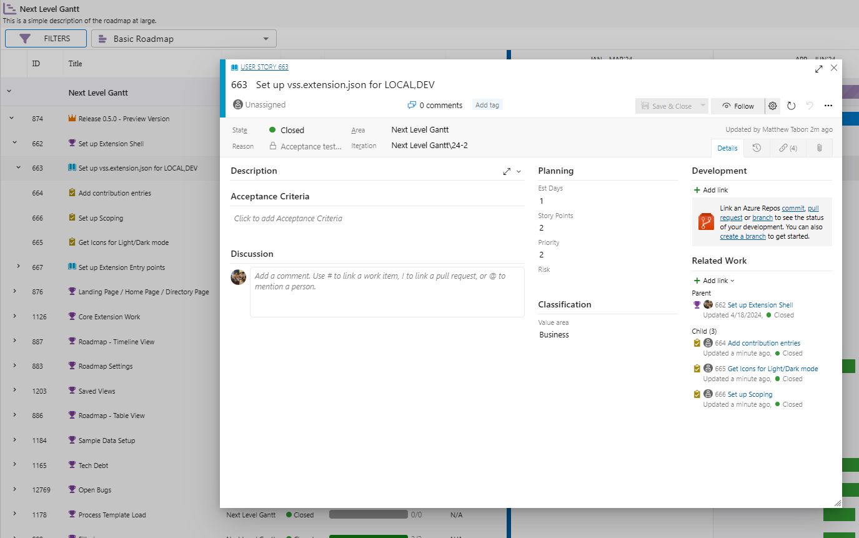Click the Links icon showing 4 links
The height and width of the screenshot is (538, 859).
click(788, 148)
